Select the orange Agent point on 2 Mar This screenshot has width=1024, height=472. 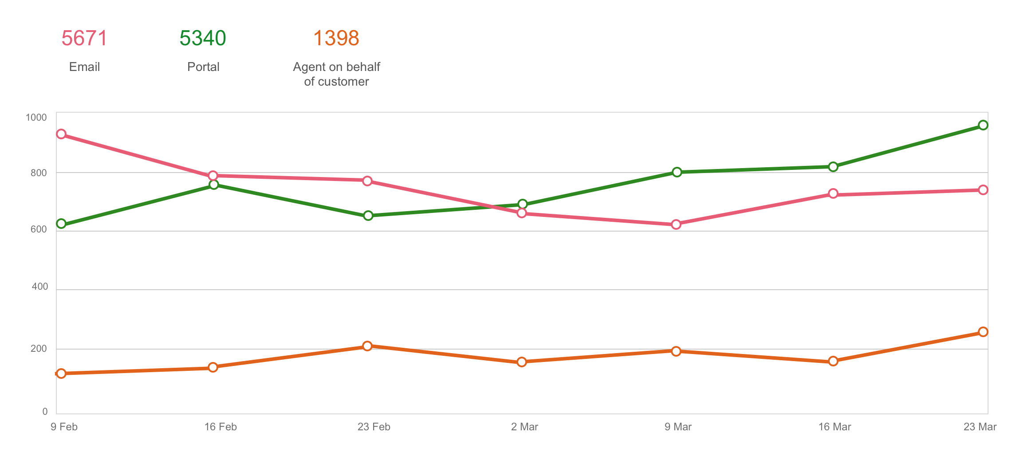(x=522, y=362)
